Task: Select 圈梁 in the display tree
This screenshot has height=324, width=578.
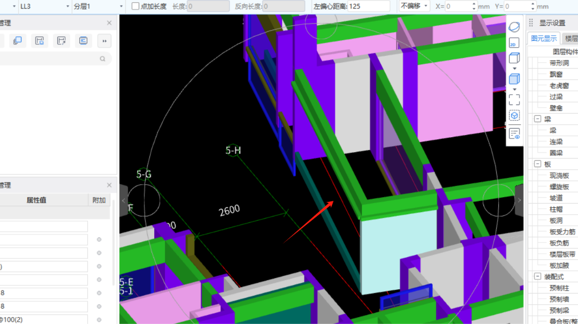Action: (x=556, y=153)
